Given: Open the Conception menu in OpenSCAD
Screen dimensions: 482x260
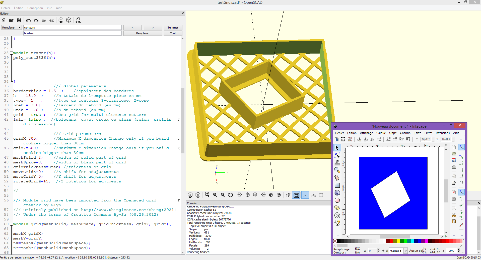Looking at the screenshot, I should (35, 8).
